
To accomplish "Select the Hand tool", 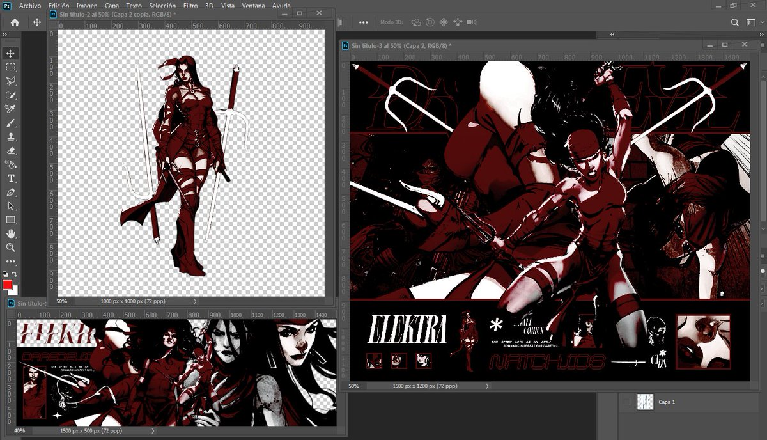I will (11, 233).
